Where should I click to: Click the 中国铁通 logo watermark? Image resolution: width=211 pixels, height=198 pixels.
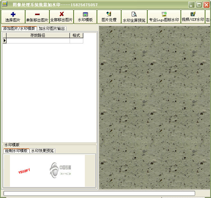point(60,170)
